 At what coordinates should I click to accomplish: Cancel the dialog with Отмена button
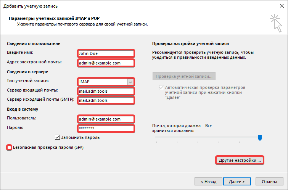tap(269, 182)
